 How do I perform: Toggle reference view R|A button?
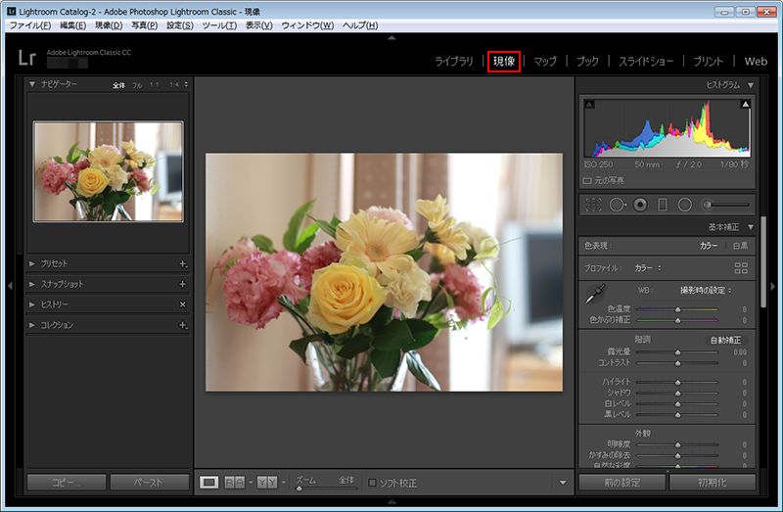tap(235, 483)
